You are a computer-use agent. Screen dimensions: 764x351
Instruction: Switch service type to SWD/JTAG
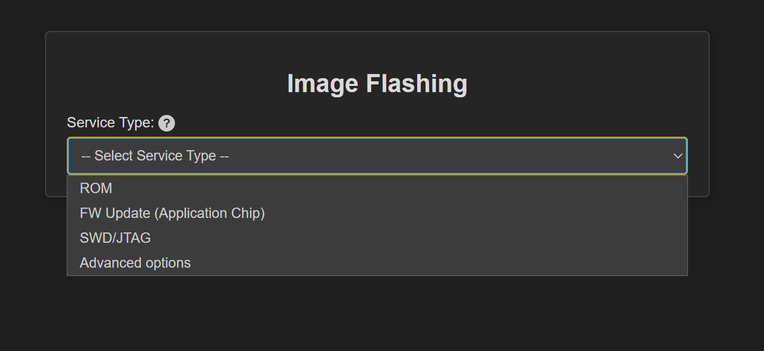(x=115, y=238)
